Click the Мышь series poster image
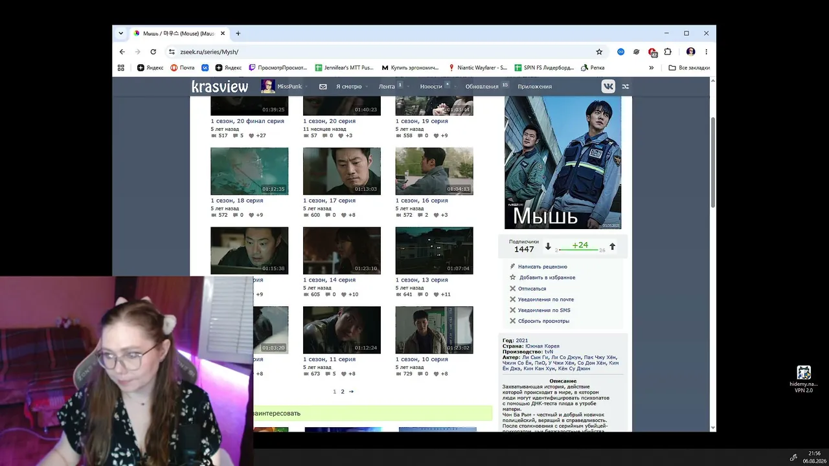This screenshot has width=829, height=466. click(x=563, y=162)
